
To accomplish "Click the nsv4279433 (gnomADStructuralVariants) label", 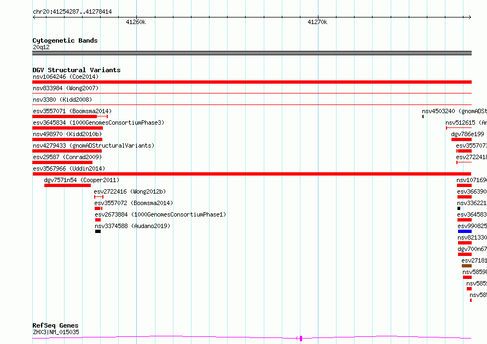I will click(94, 145).
